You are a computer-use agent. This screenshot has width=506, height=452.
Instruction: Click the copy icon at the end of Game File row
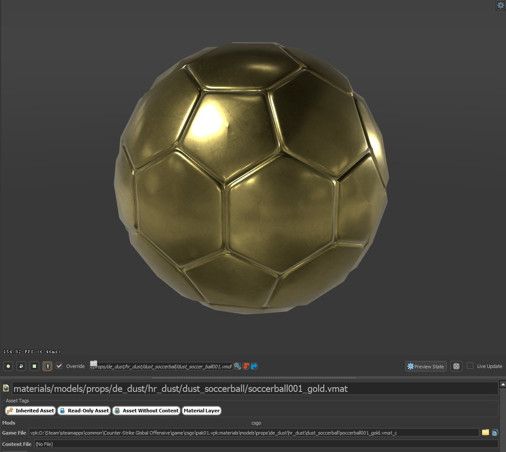click(x=496, y=432)
